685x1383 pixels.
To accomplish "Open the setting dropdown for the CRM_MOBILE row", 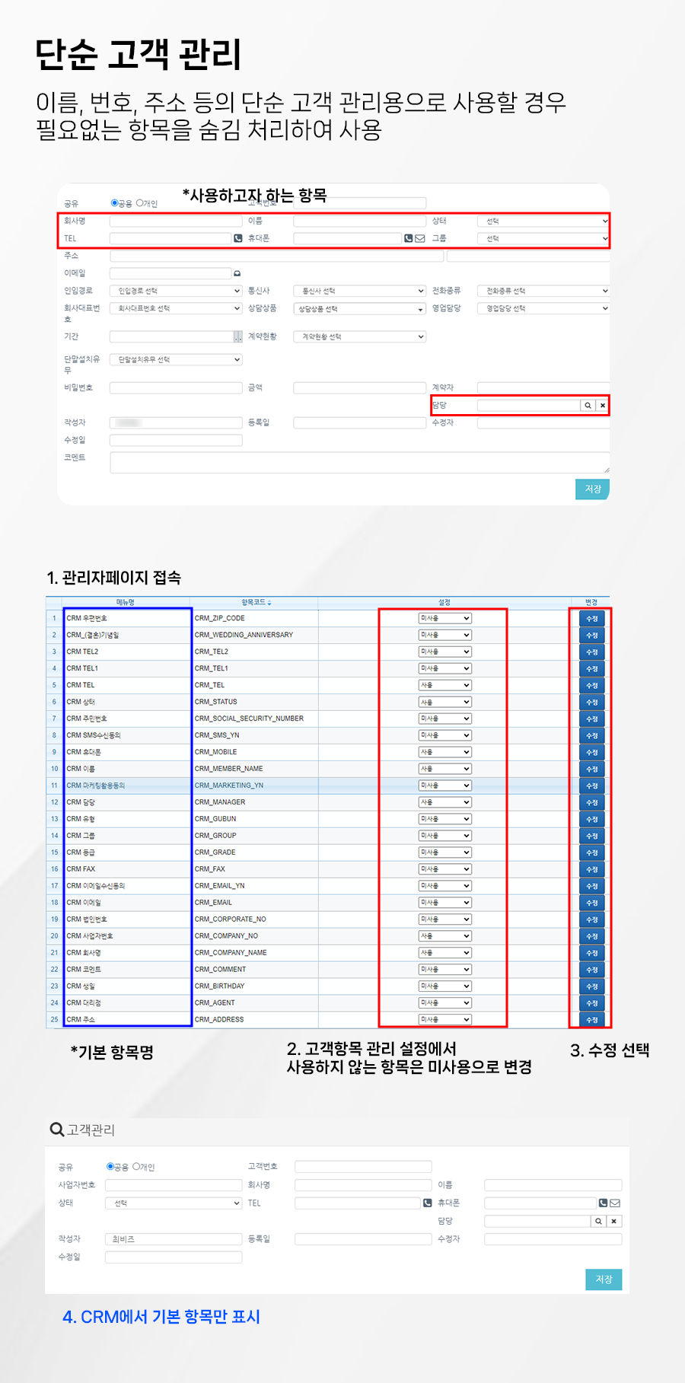I will point(445,752).
